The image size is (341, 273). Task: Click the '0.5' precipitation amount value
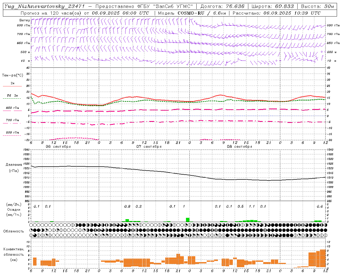(241, 207)
